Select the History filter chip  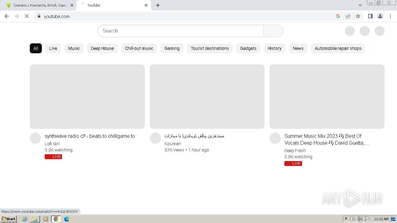coord(274,48)
